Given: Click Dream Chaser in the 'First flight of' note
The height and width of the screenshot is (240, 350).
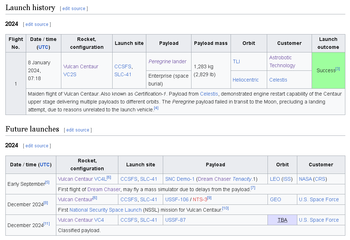Looking at the screenshot, I should 104,189.
